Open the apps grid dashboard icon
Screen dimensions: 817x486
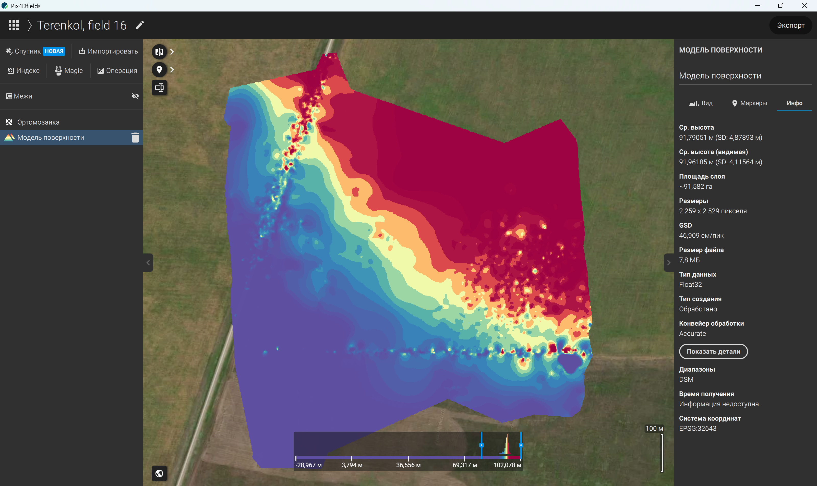coord(14,25)
